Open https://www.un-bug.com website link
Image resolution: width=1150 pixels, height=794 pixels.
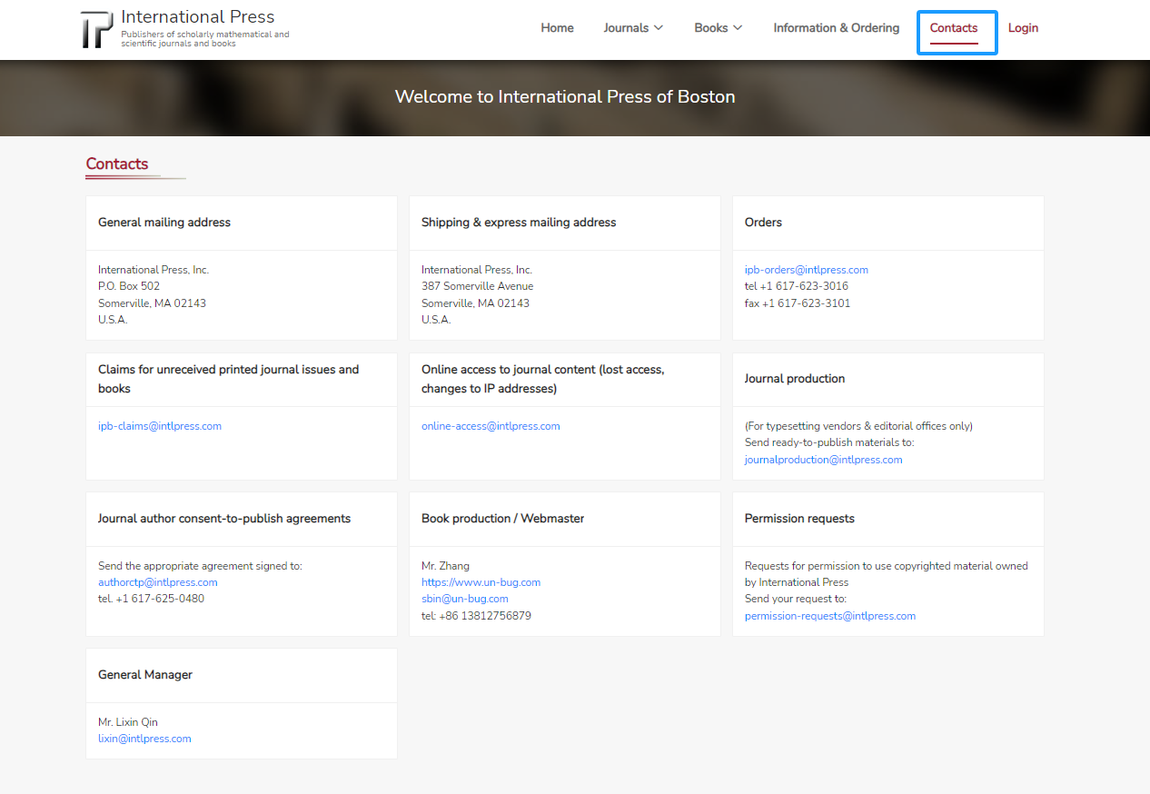(x=481, y=582)
